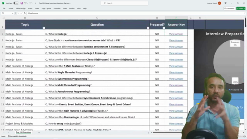Click the Redo arrow icon

pyautogui.click(x=30, y=3)
